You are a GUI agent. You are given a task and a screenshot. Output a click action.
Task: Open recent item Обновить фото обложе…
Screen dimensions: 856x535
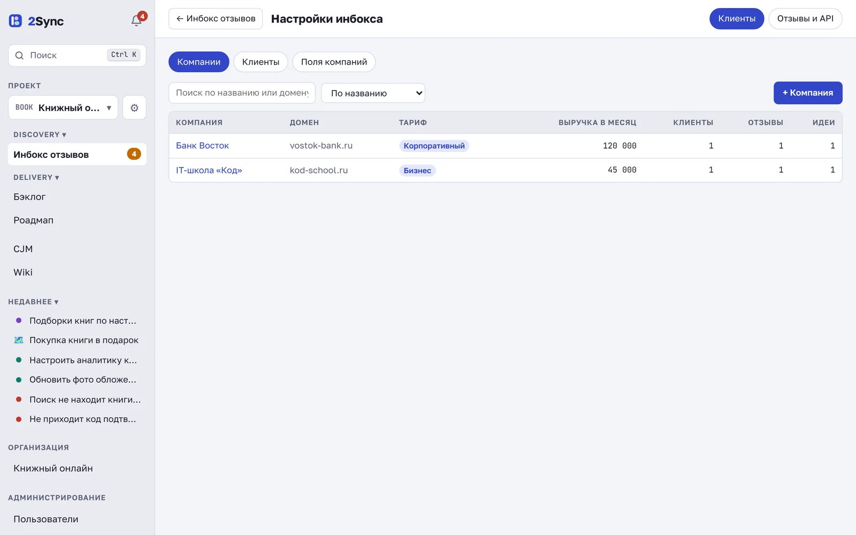[x=77, y=380]
